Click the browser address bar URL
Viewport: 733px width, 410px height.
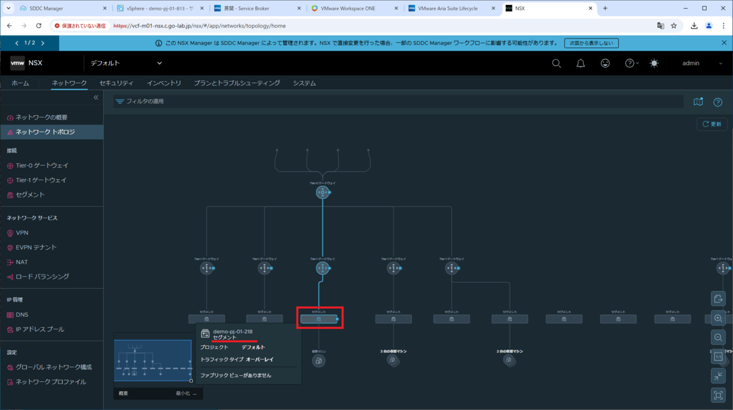click(x=200, y=26)
